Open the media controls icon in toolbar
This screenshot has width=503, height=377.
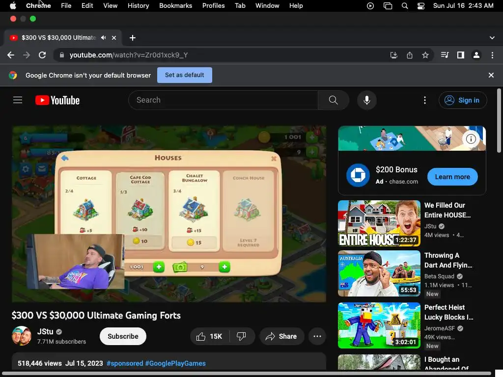445,55
